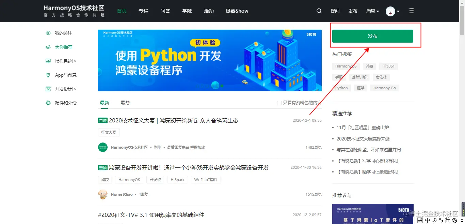Click the 手册 hot tag
The image size is (465, 224).
coord(339,77)
